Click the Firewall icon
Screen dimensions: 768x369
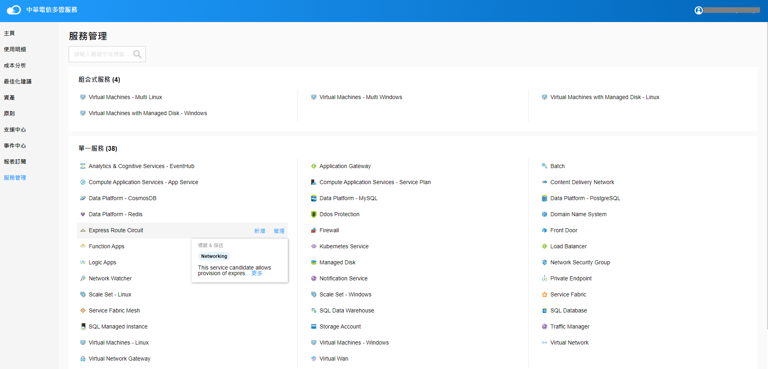[314, 230]
